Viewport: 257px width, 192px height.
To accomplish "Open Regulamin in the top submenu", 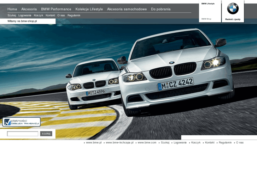I will 74,16.
